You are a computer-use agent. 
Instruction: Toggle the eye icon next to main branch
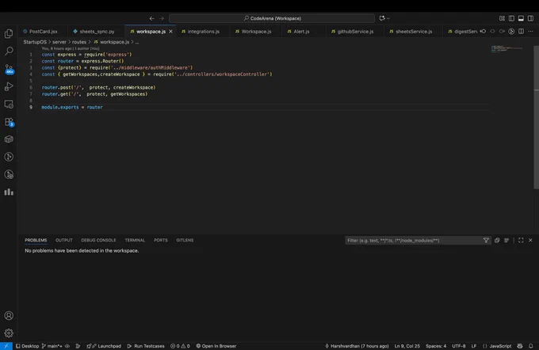[67, 346]
